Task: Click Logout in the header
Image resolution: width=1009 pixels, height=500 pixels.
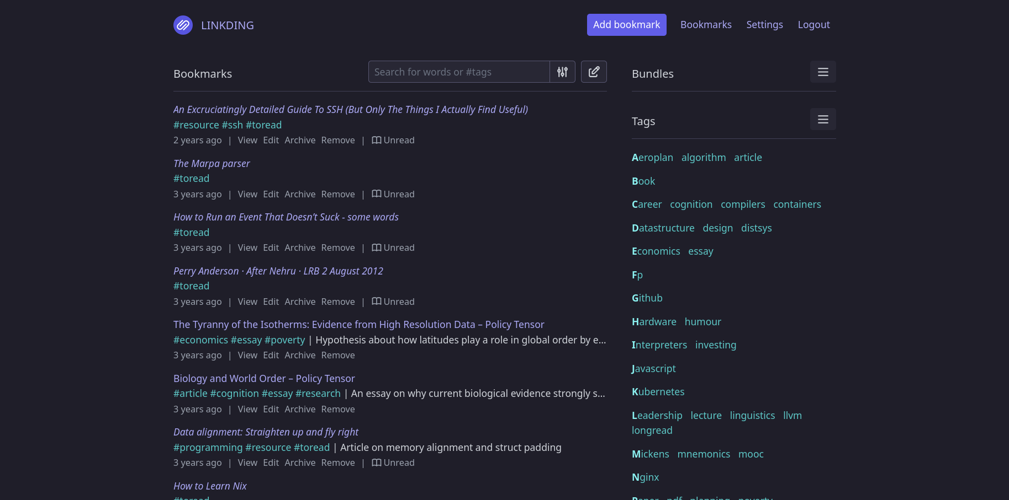Action: coord(813,25)
